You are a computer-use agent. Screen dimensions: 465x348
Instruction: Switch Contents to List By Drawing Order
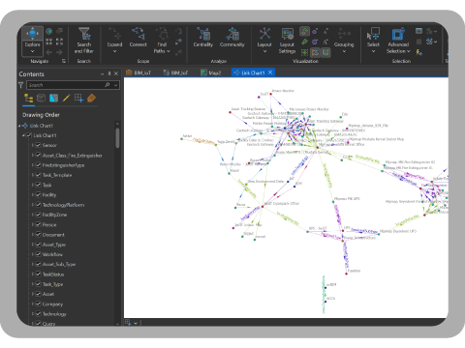coord(29,98)
